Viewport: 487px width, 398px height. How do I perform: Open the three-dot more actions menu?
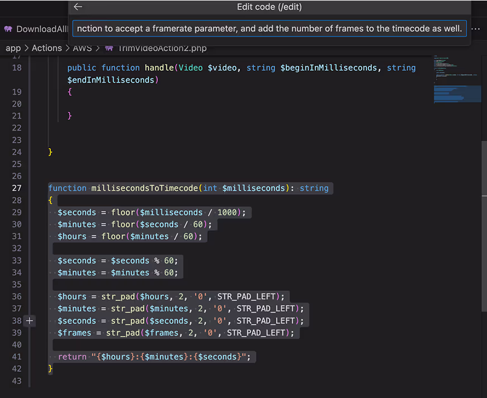[475, 29]
